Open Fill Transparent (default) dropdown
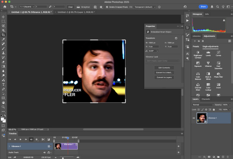 tap(145, 7)
